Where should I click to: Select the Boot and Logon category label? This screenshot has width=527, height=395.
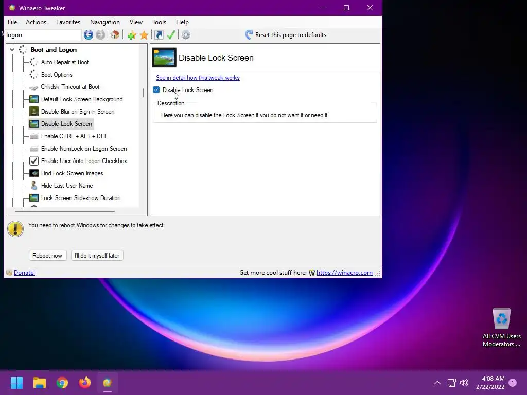[54, 50]
